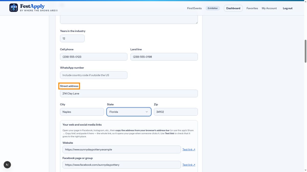The height and width of the screenshot is (172, 307).
Task: Click the "Land line" label
Action: tap(136, 49)
